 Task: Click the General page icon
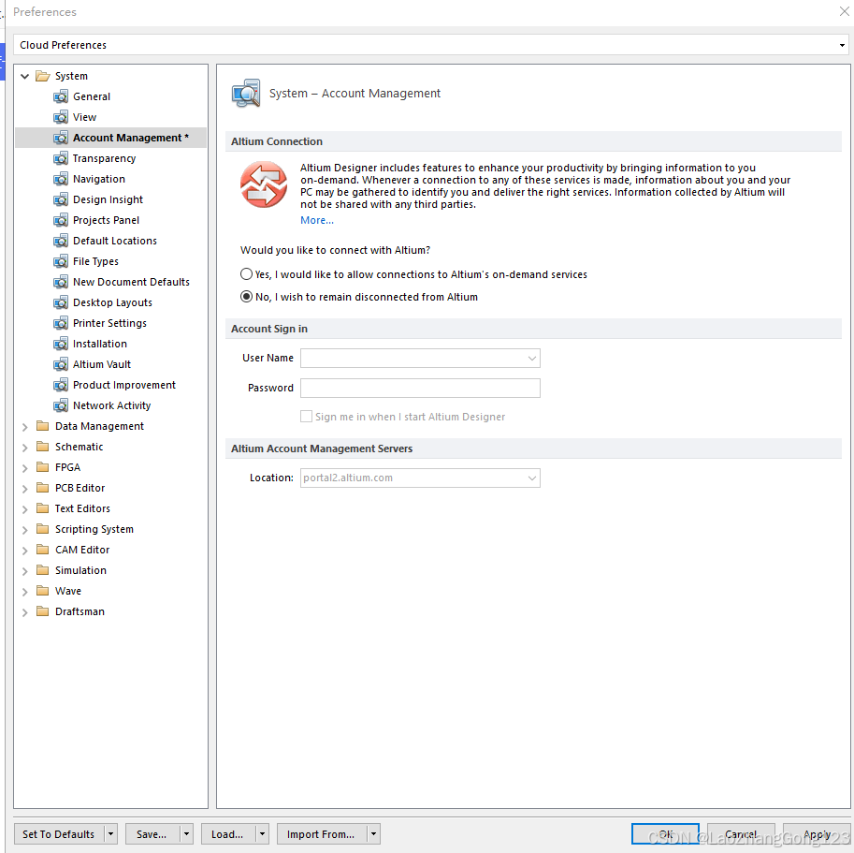(x=61, y=97)
